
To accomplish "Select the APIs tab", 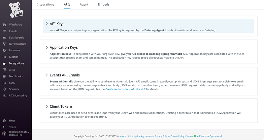I will pyautogui.click(x=67, y=5).
